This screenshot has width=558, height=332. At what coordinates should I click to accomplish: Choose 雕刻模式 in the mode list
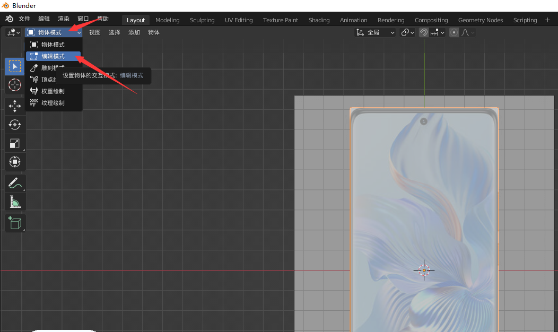coord(54,67)
